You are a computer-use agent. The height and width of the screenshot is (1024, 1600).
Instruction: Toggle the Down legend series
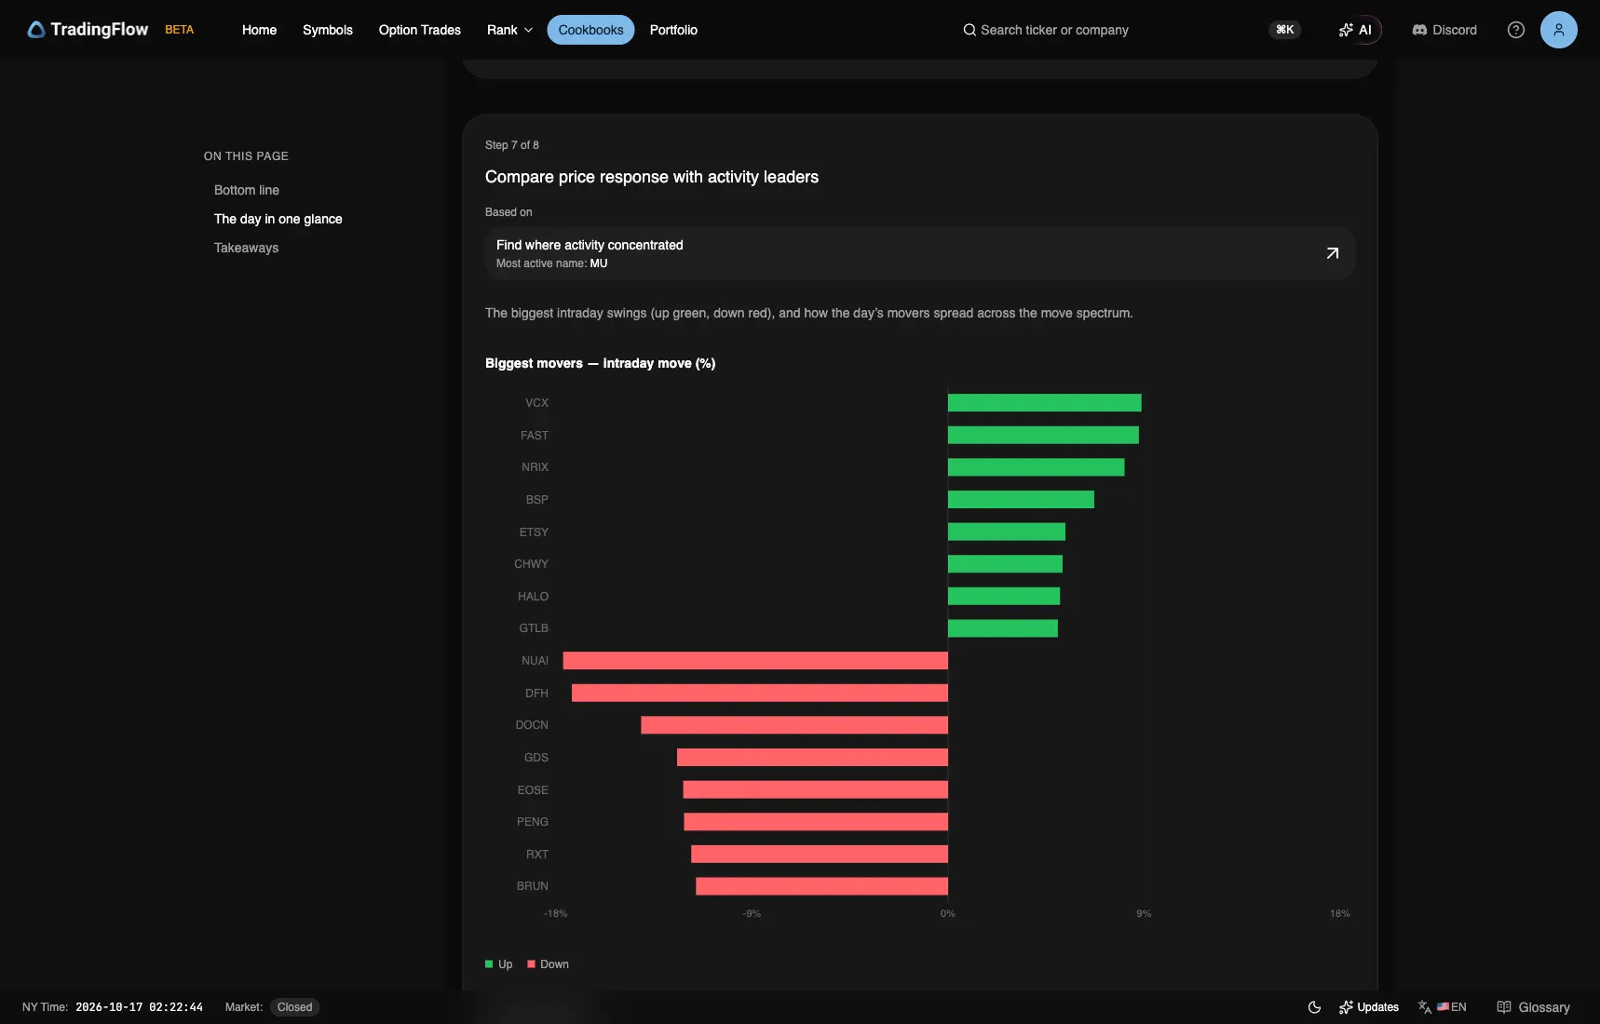pyautogui.click(x=548, y=964)
